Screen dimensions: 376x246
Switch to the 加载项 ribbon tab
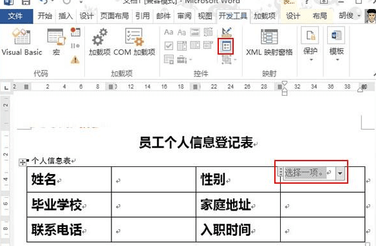(x=265, y=16)
